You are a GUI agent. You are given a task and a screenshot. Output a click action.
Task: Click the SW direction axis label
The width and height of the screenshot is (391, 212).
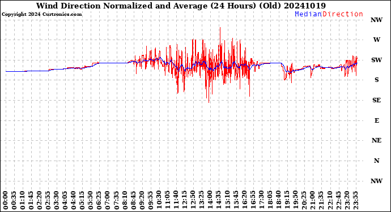[x=376, y=60]
